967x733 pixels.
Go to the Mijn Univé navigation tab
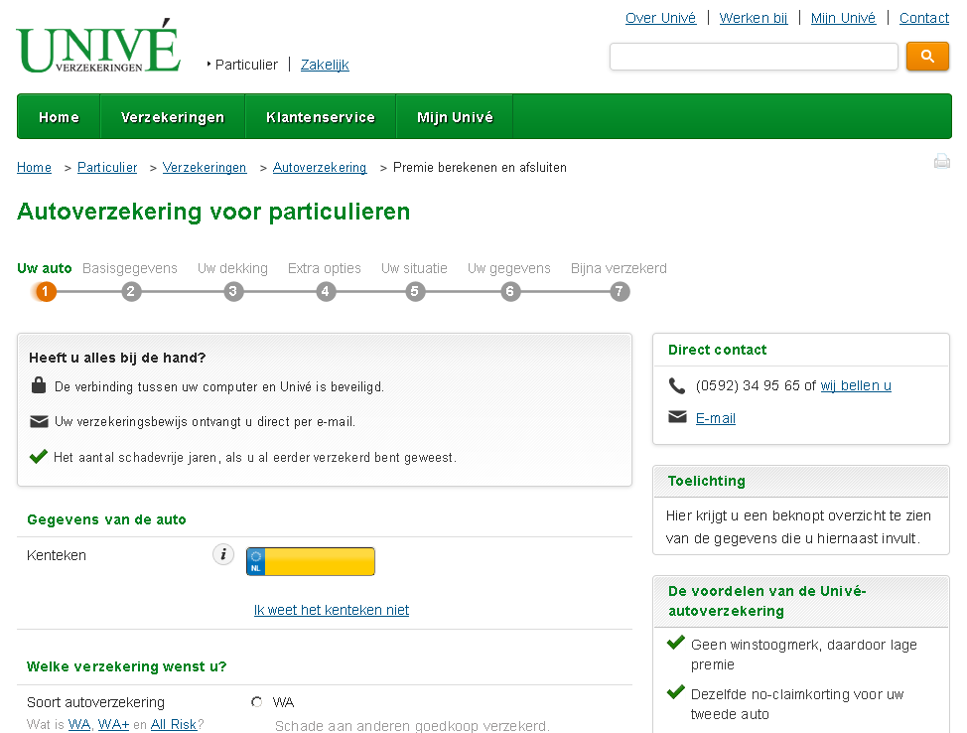click(455, 117)
